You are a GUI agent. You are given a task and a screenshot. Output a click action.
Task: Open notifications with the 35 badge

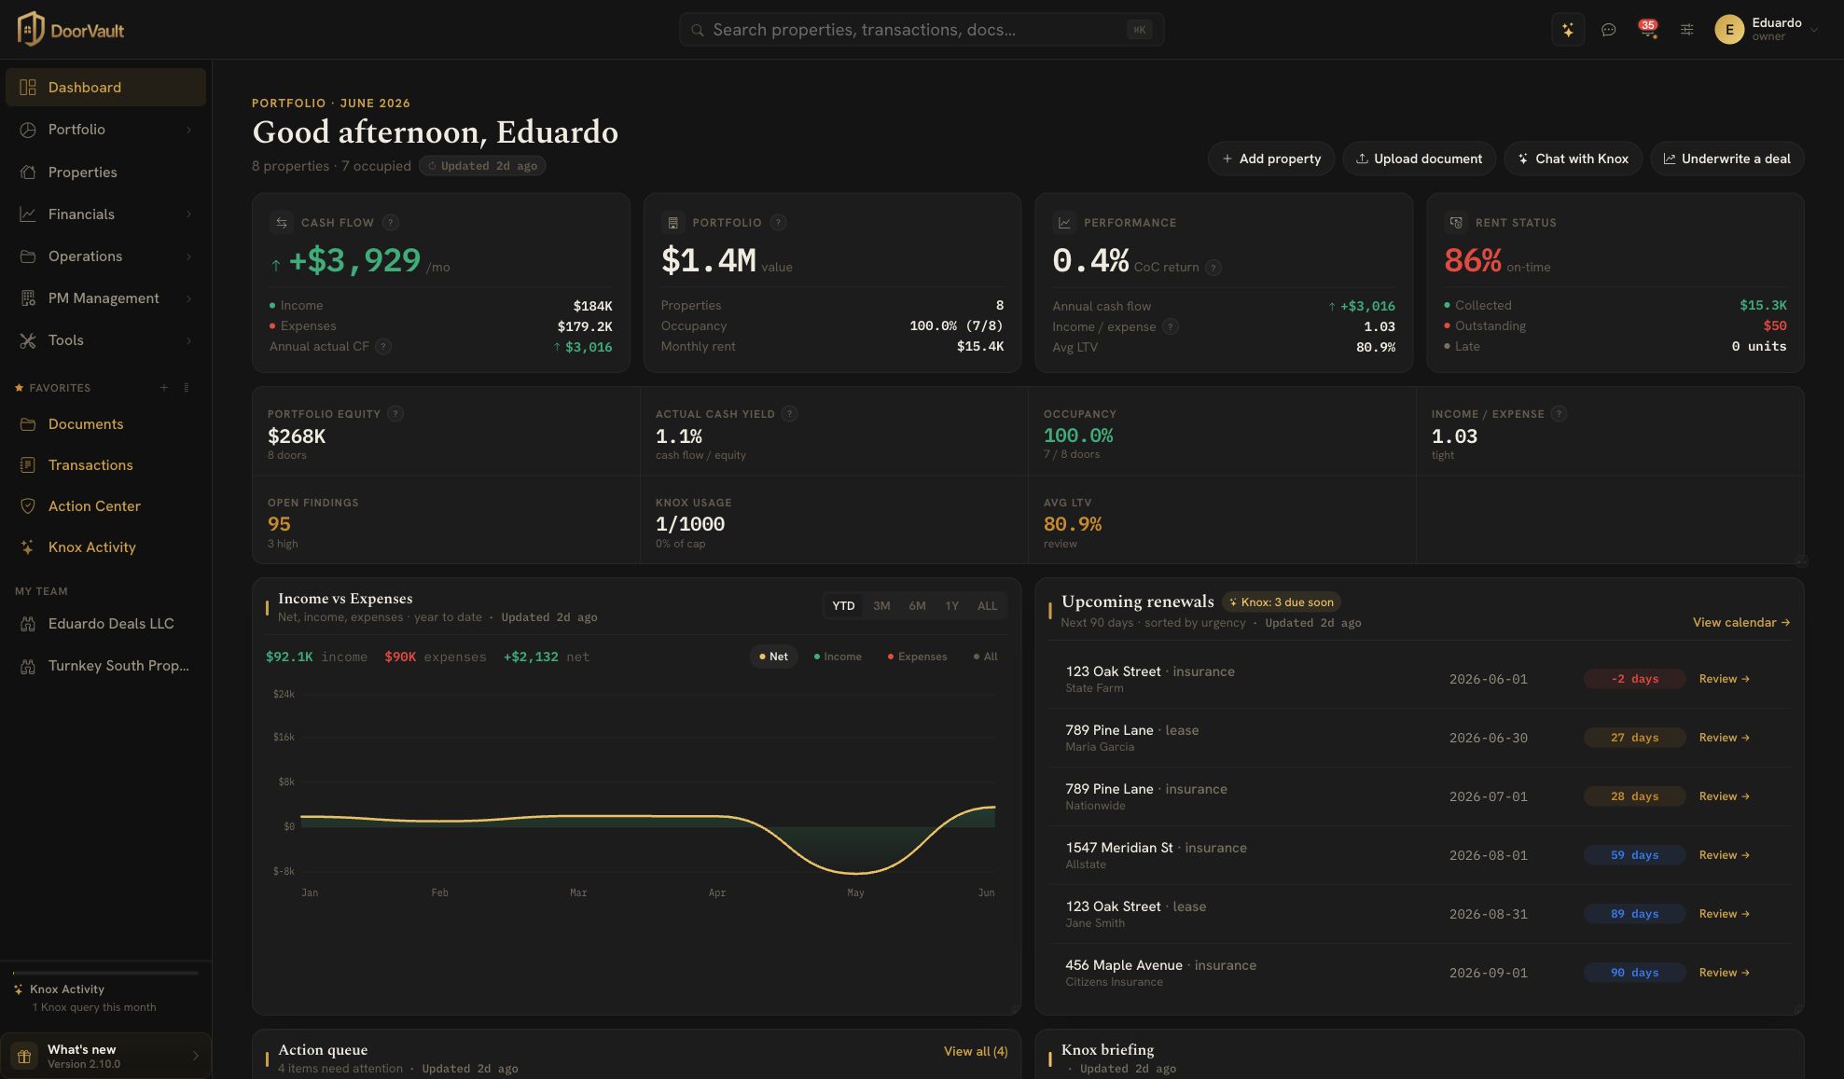[1648, 29]
